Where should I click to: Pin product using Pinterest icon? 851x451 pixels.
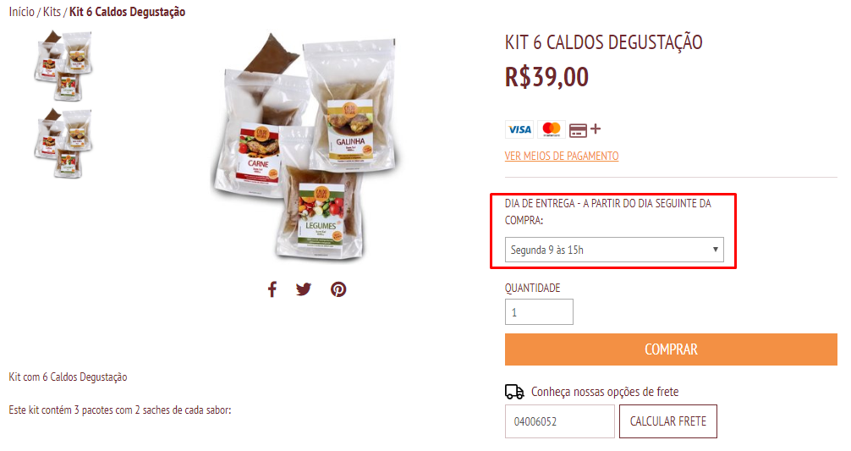tap(338, 289)
